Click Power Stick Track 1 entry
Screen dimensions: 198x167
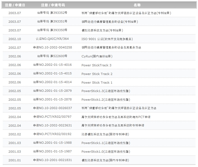pyautogui.click(x=97, y=83)
